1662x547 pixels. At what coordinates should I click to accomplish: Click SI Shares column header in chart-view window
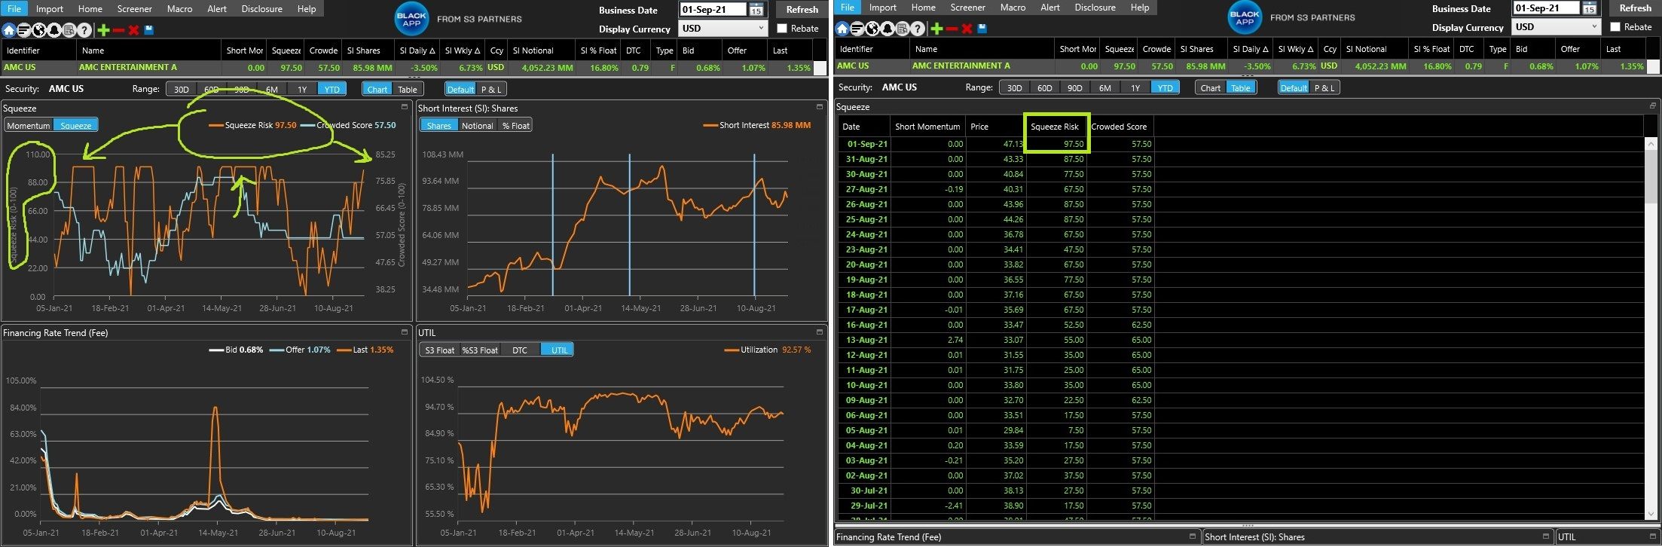(367, 50)
